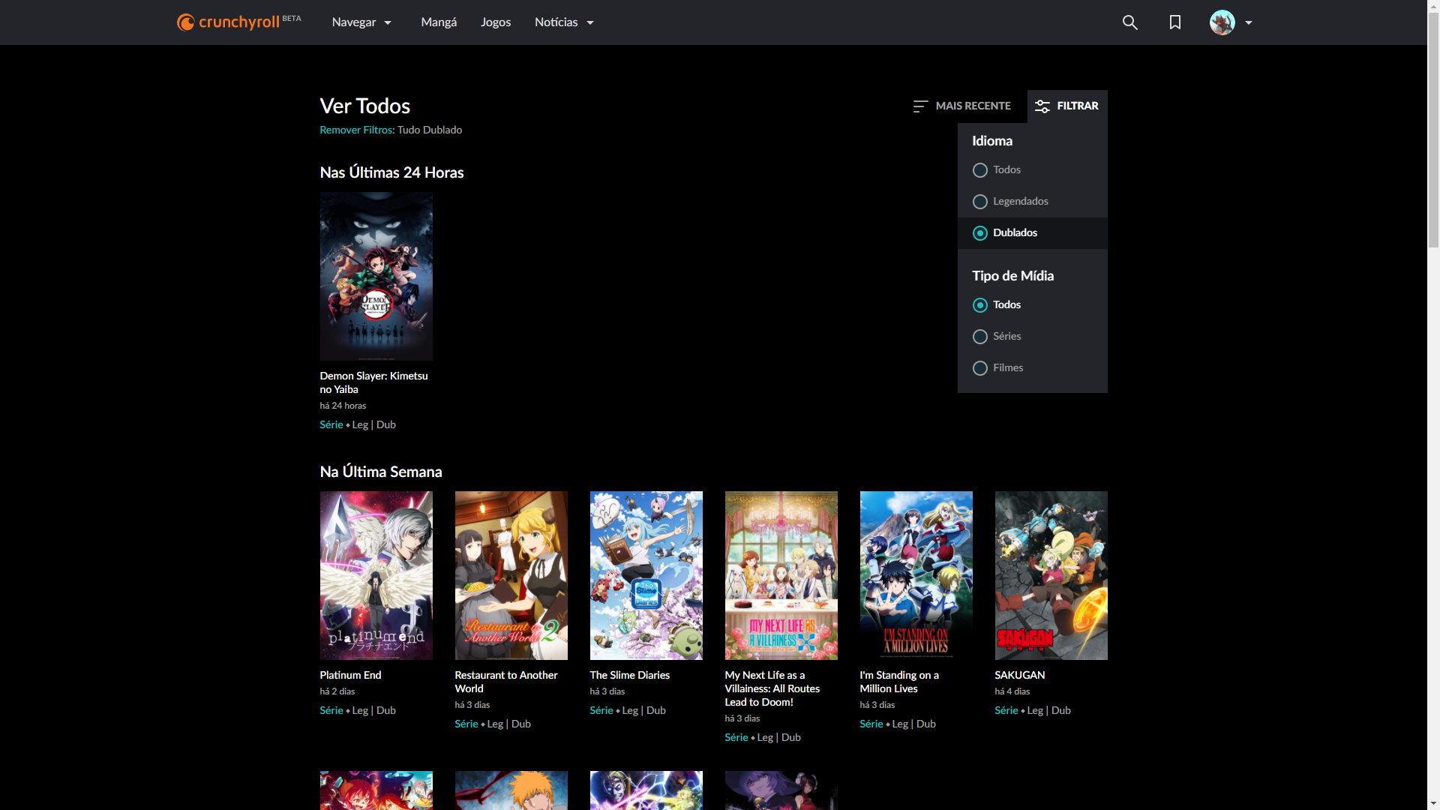Open I'm Standing on a Million Lives poster
This screenshot has width=1440, height=810.
(x=916, y=575)
